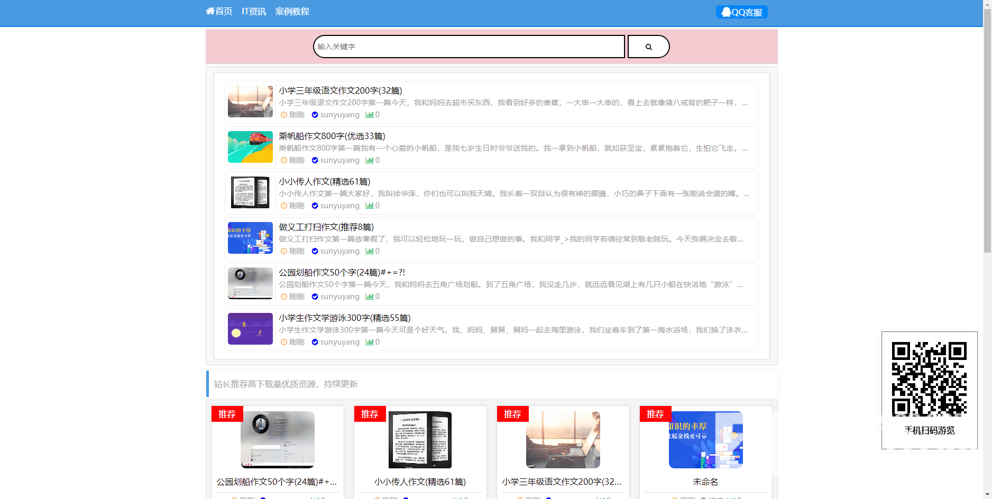Click the magnifier search button
This screenshot has width=992, height=499.
[x=648, y=47]
